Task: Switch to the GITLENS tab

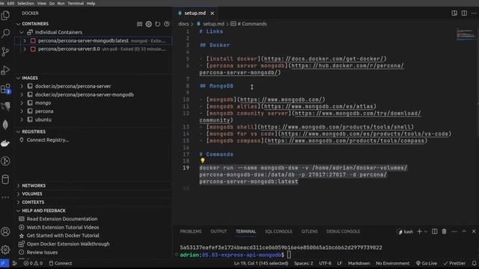Action: click(309, 232)
